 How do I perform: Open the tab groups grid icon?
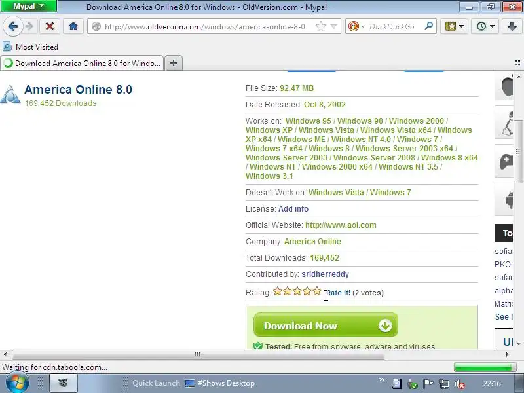click(x=517, y=63)
